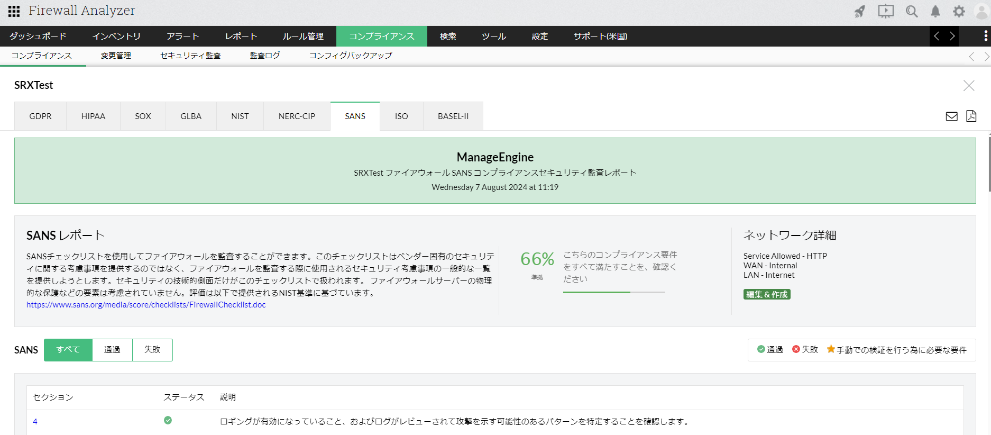Open the SANS FirewallChecklist.doc link
991x435 pixels.
tap(146, 305)
